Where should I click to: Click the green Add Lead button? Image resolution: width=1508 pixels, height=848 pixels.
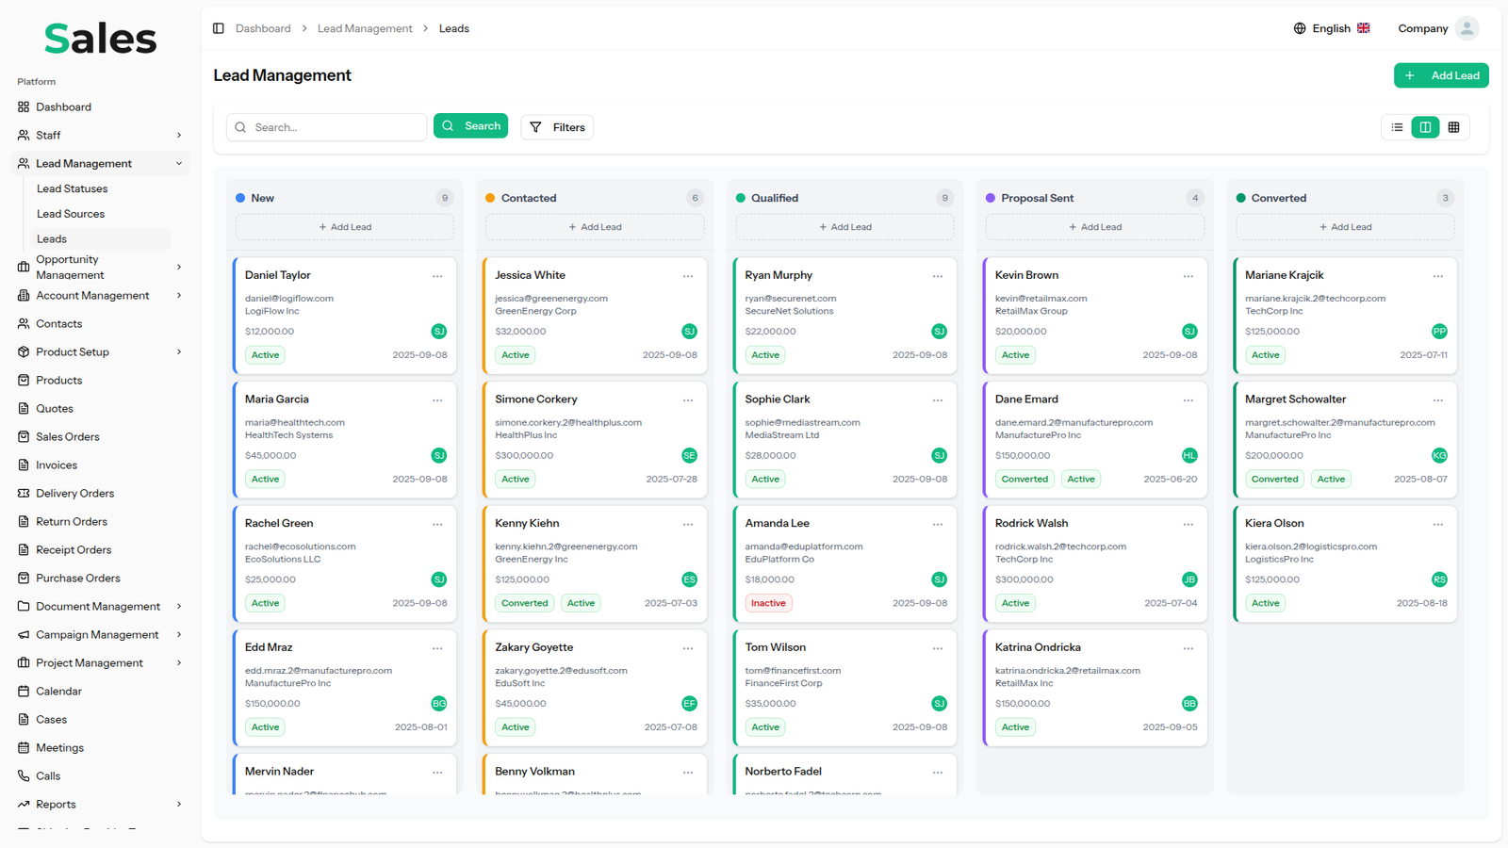[1440, 75]
